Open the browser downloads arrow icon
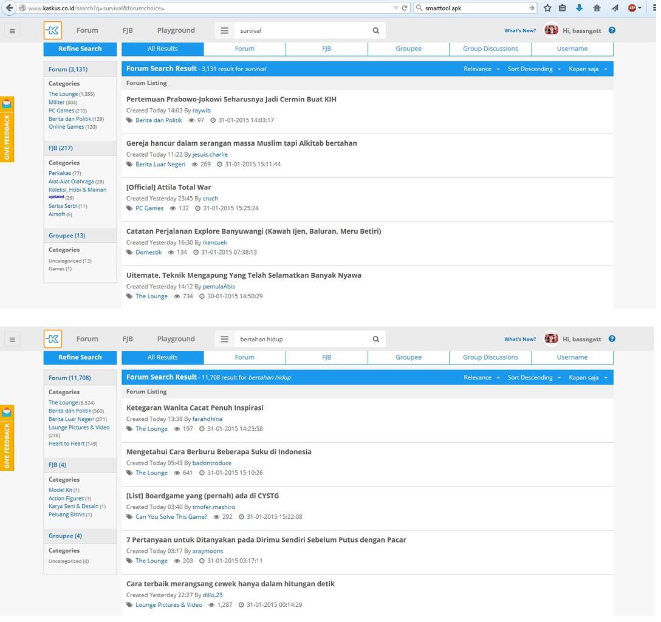 (x=579, y=7)
